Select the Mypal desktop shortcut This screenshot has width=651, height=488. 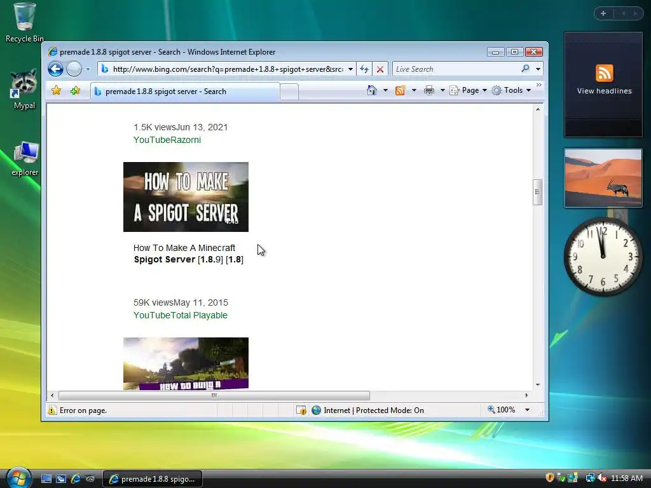pos(24,90)
